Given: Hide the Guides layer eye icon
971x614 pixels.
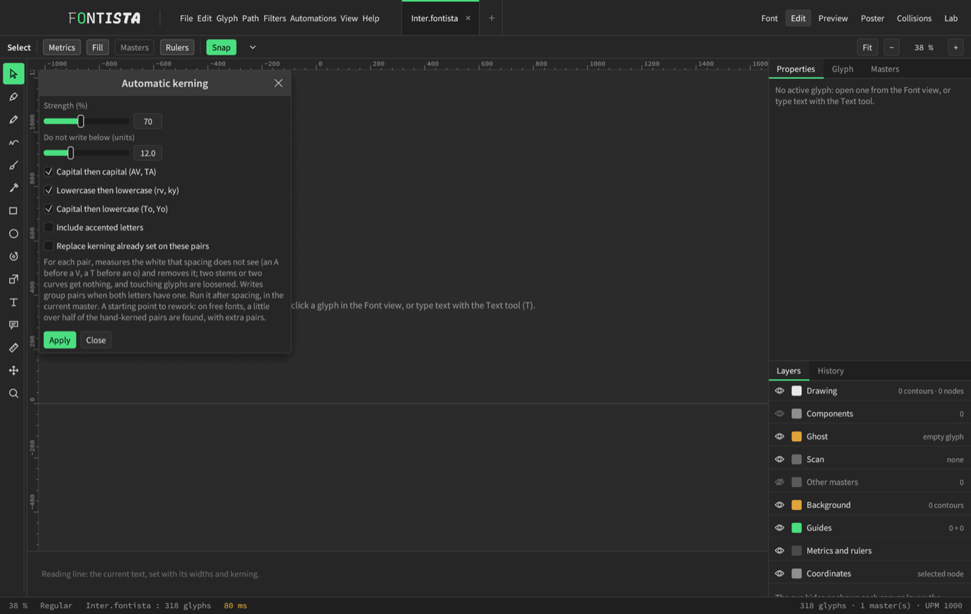Looking at the screenshot, I should pos(780,528).
